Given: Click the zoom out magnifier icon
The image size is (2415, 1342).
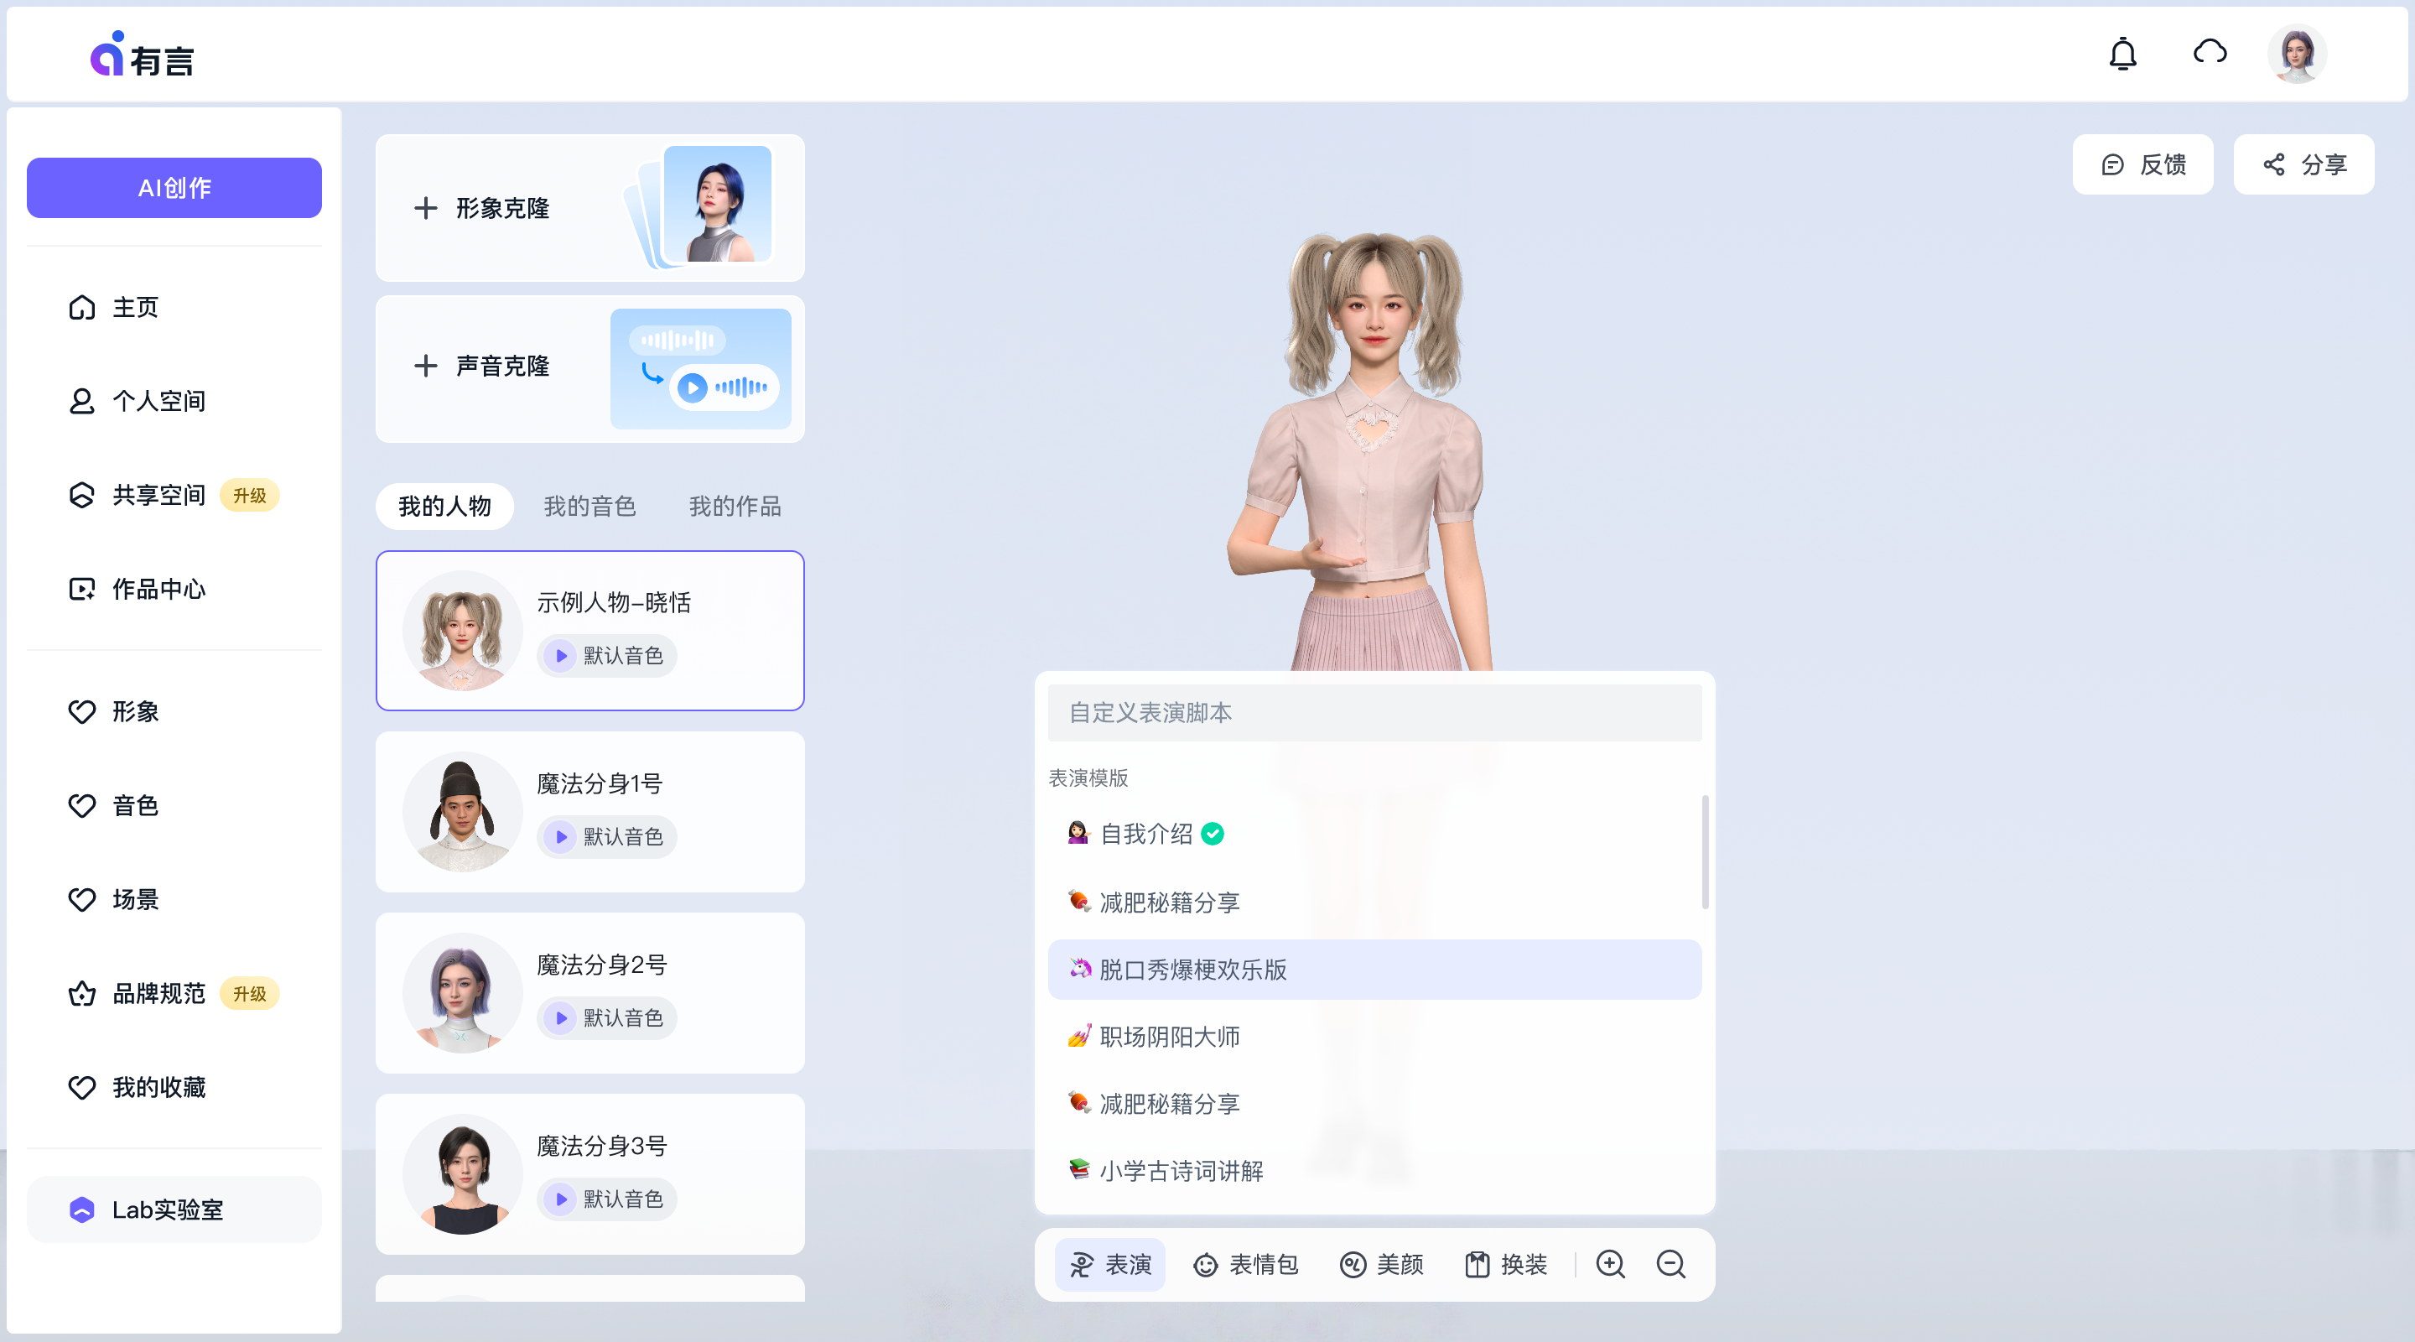Looking at the screenshot, I should tap(1670, 1264).
